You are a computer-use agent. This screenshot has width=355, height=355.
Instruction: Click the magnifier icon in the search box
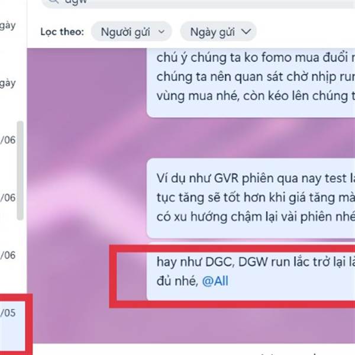(x=53, y=2)
